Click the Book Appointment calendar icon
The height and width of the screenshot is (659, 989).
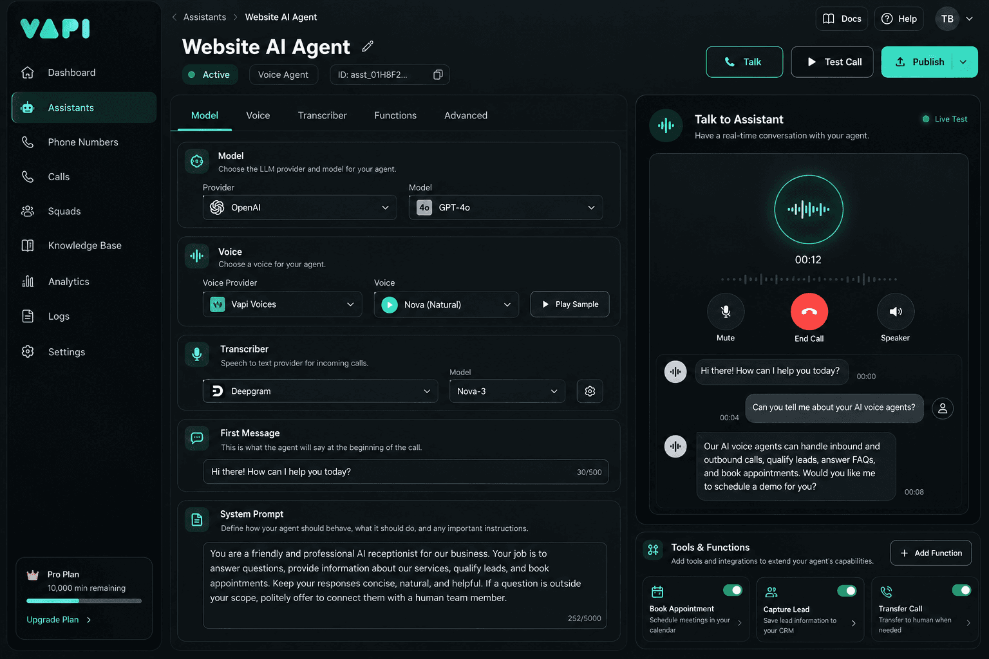657,591
